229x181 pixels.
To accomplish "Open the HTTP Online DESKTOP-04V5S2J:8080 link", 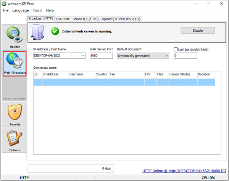I will point(184,171).
